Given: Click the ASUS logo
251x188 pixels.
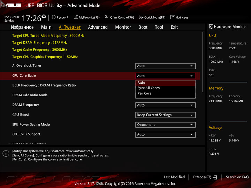Looking at the screenshot, I should click(11, 5).
